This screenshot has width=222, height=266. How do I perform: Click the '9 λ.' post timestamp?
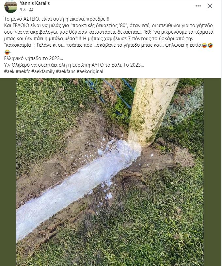(23, 10)
